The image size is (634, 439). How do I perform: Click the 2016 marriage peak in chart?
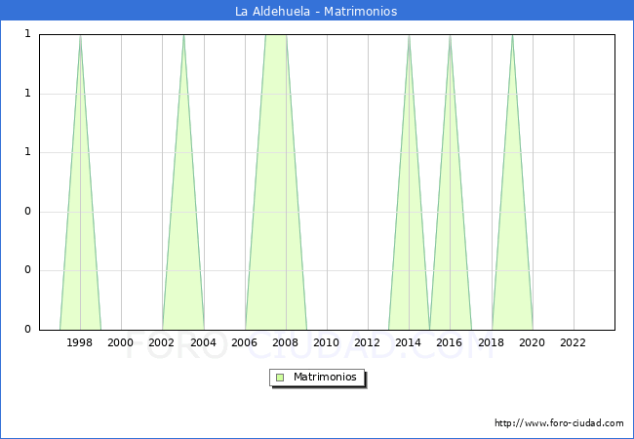[450, 181]
